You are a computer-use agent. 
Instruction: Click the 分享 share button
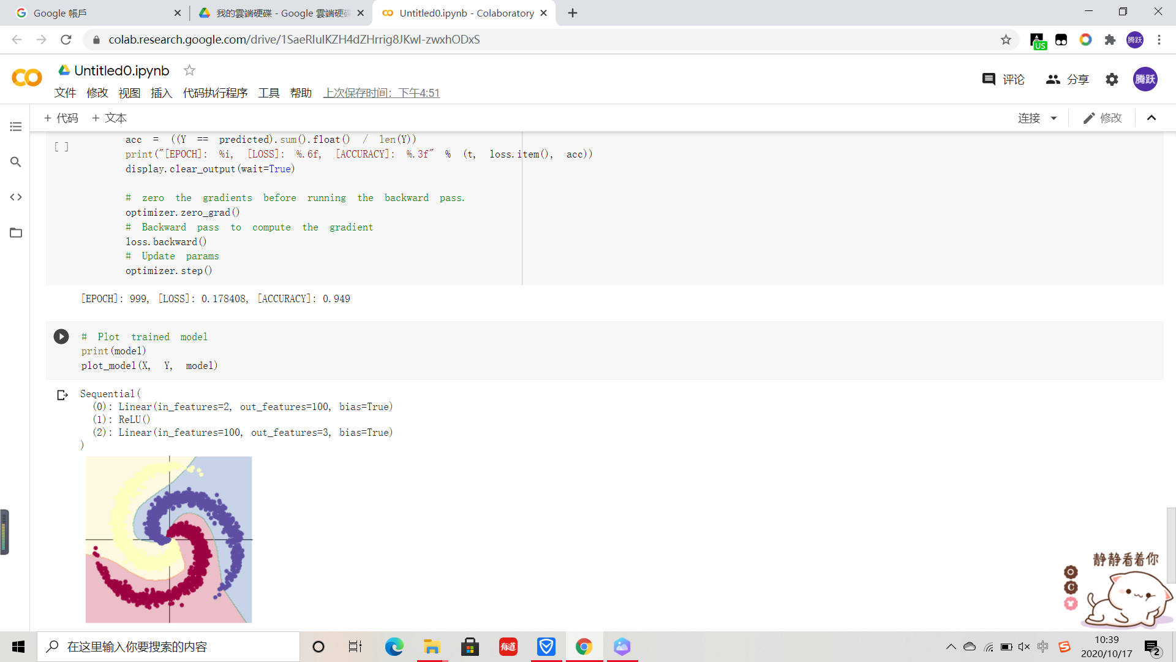click(x=1068, y=80)
